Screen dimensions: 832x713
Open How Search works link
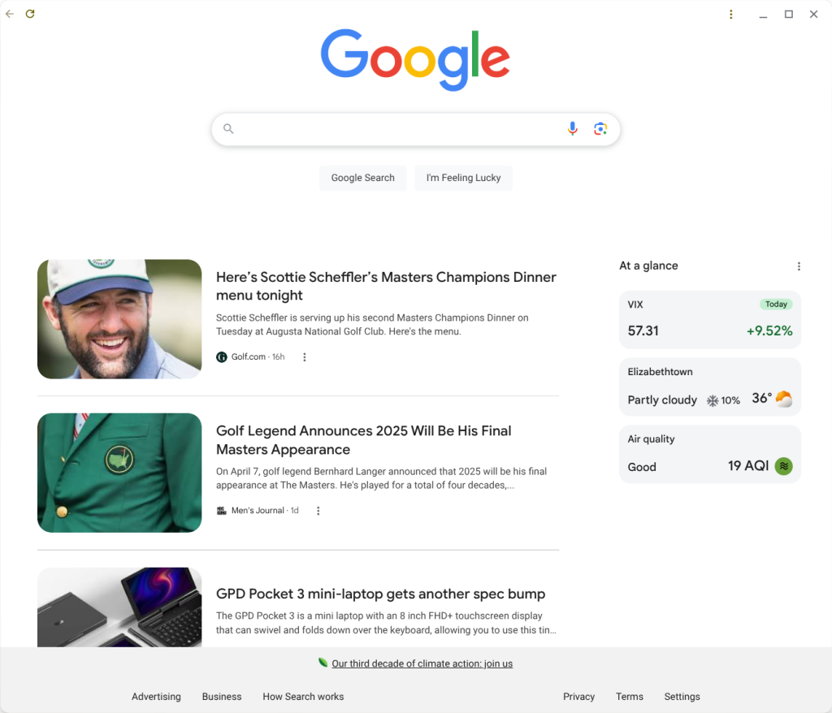[303, 697]
